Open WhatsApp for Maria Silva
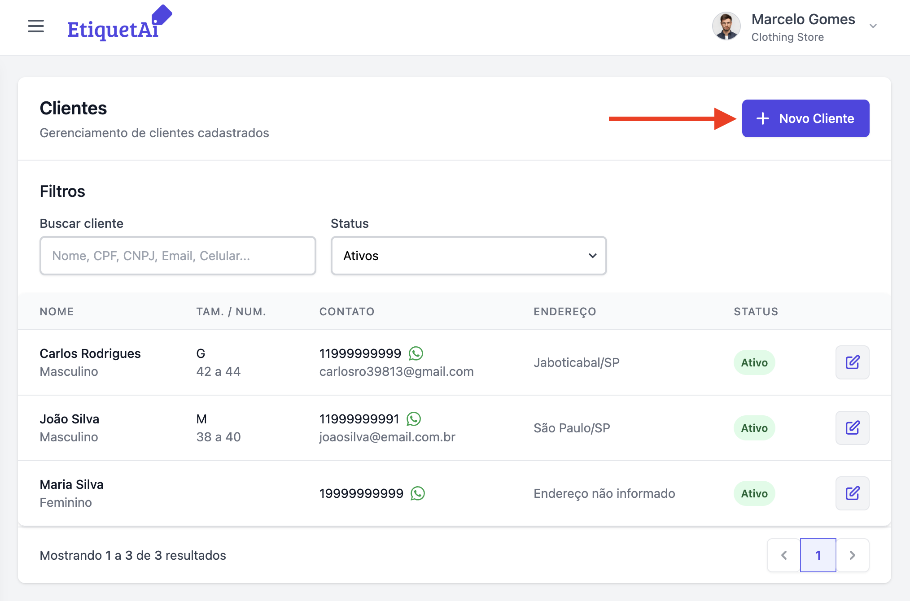Viewport: 910px width, 601px height. pos(418,493)
